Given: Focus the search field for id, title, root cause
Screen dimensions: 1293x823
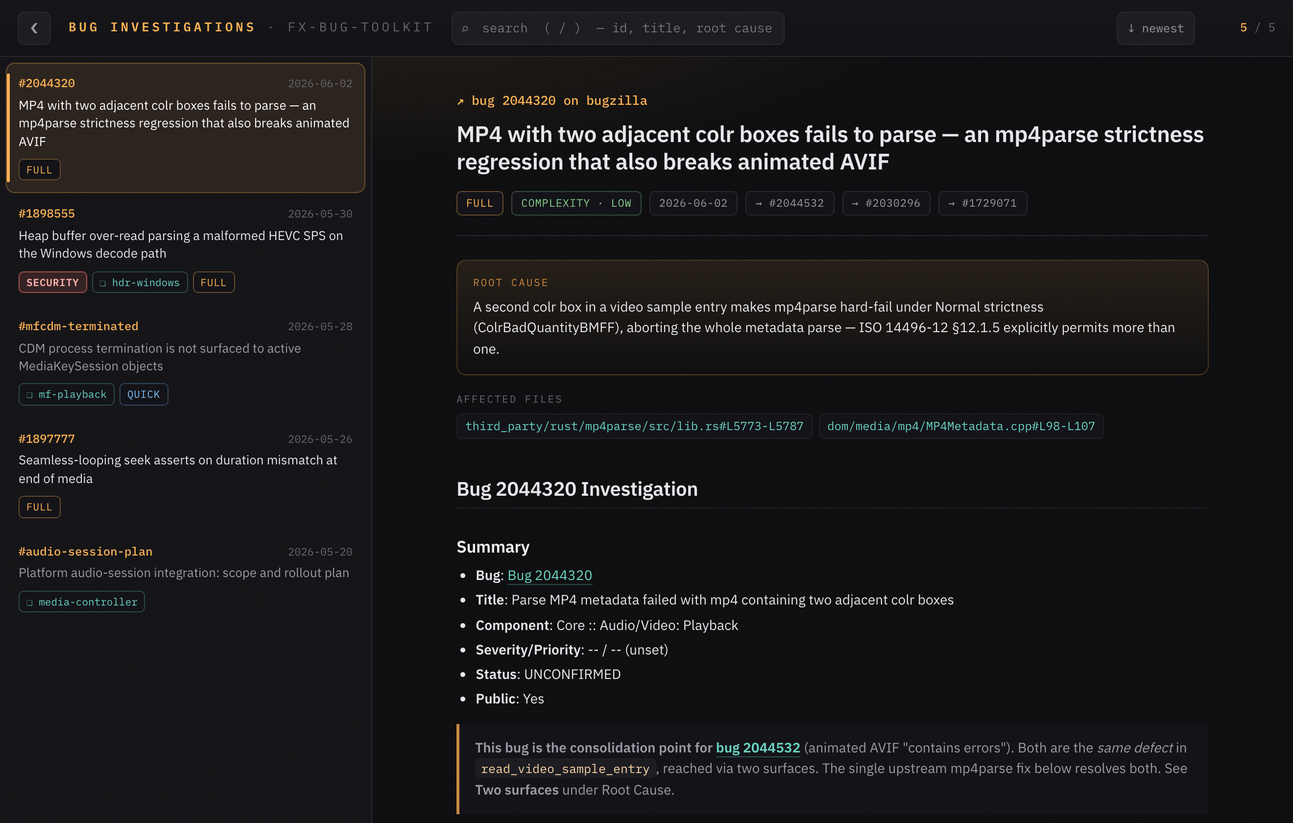Looking at the screenshot, I should (618, 28).
